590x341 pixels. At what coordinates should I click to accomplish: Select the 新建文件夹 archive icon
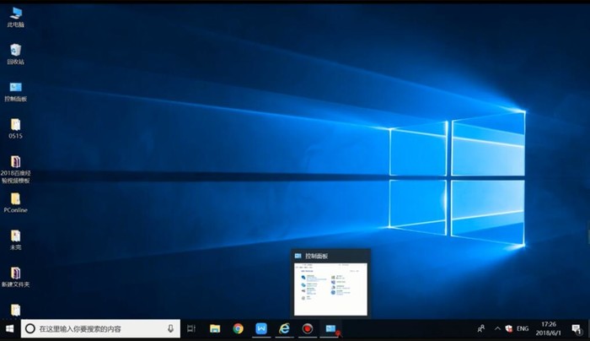(15, 277)
